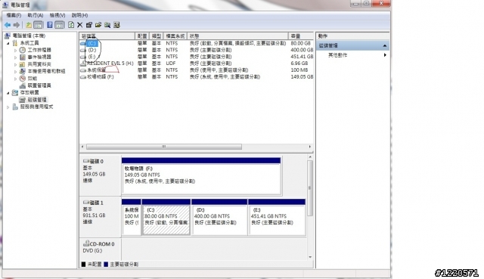Expand the Event Viewer (事件檢視器) node
The width and height of the screenshot is (484, 279).
(x=15, y=57)
